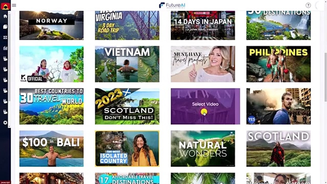Select the Natural Wonders video thumbnail
The image size is (327, 184).
203,148
